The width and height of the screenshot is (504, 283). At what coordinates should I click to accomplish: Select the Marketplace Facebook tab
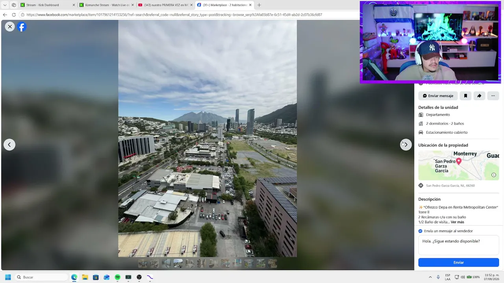(x=224, y=5)
